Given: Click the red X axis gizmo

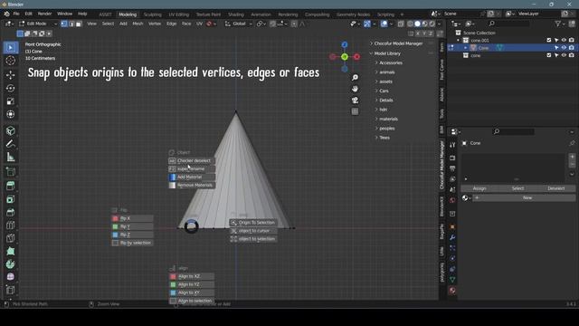Looking at the screenshot, I should 356,57.
